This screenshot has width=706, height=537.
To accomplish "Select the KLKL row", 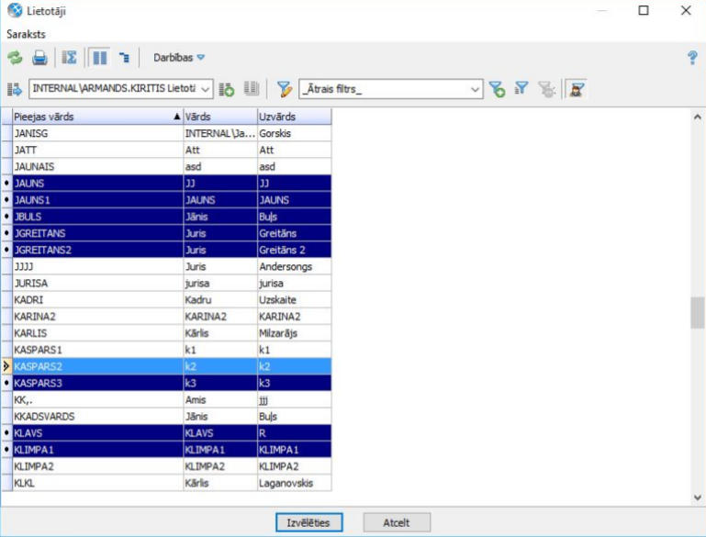I will pyautogui.click(x=172, y=483).
